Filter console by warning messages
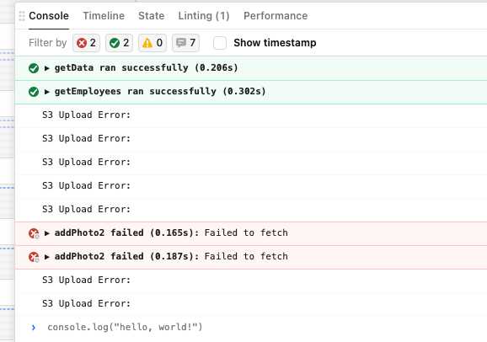 coord(153,43)
